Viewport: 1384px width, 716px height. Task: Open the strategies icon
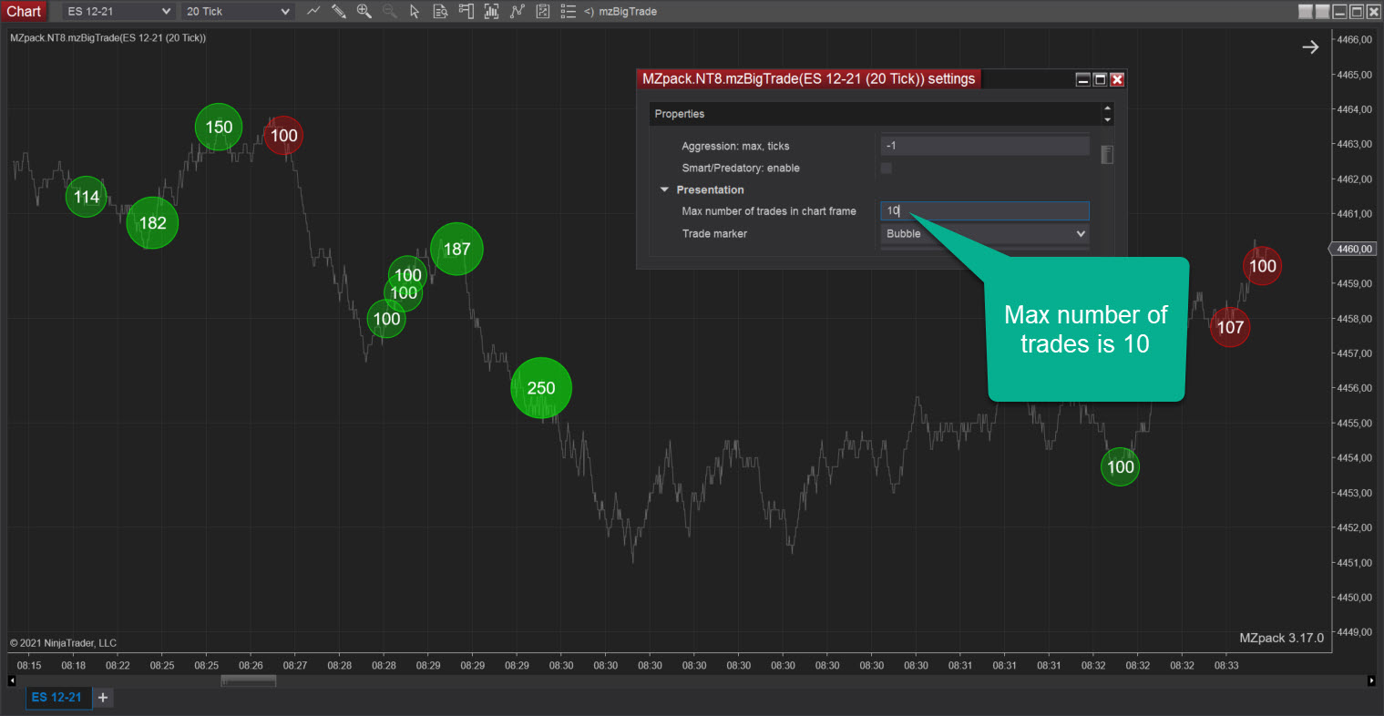(x=542, y=11)
